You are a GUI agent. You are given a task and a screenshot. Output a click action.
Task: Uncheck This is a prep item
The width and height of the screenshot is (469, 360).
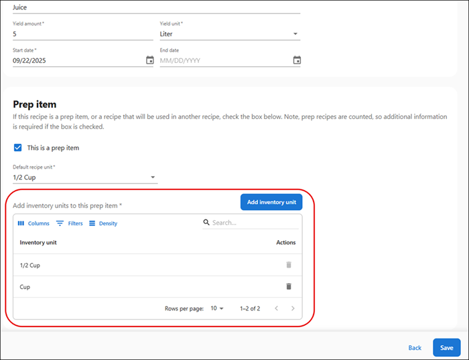[17, 148]
